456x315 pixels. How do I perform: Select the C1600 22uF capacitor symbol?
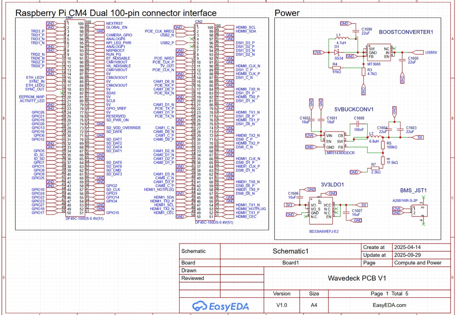(x=402, y=59)
